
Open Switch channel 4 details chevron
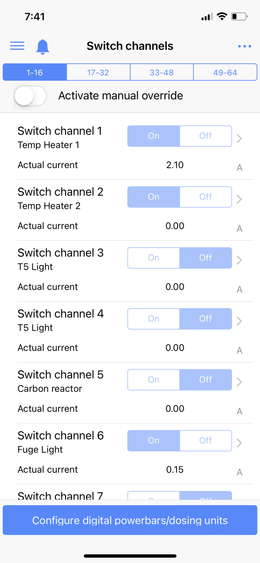tap(239, 321)
